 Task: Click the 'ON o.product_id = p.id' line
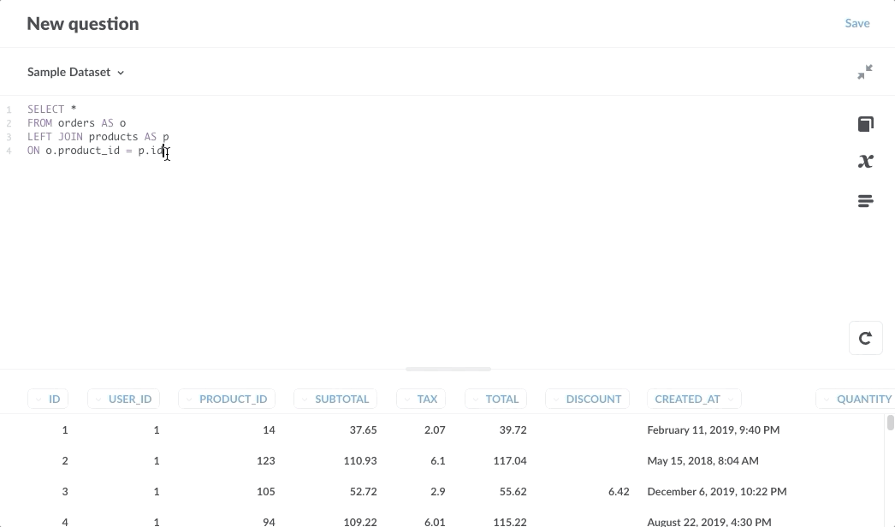95,151
